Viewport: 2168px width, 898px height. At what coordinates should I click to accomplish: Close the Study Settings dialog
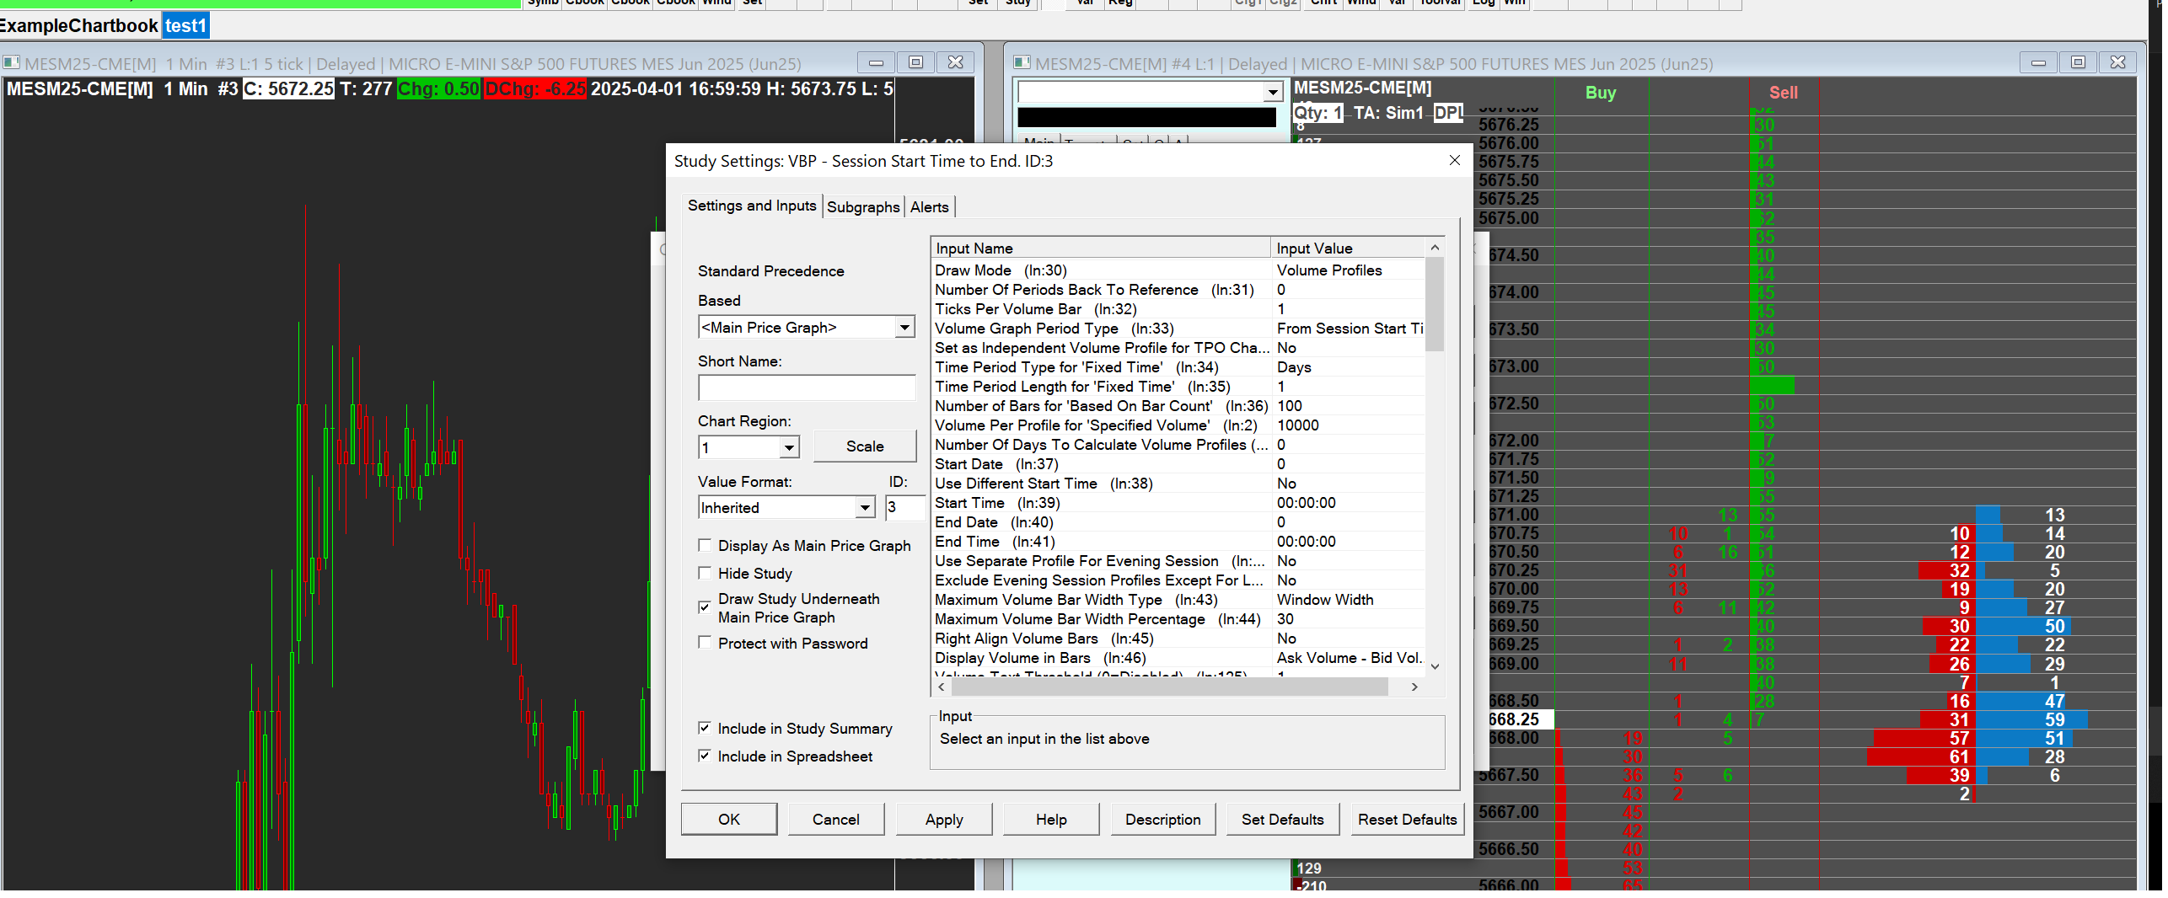(x=1454, y=160)
